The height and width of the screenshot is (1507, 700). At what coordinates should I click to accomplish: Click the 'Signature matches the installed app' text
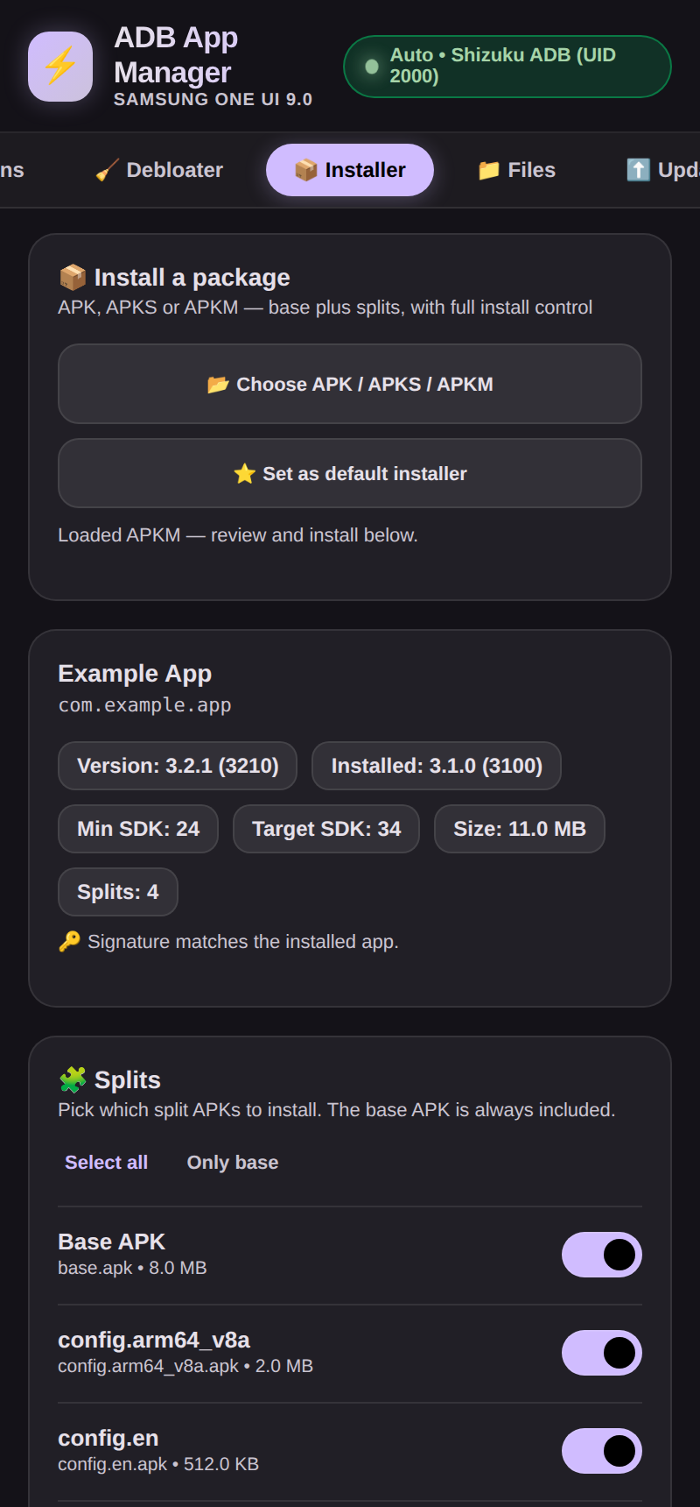(x=243, y=942)
